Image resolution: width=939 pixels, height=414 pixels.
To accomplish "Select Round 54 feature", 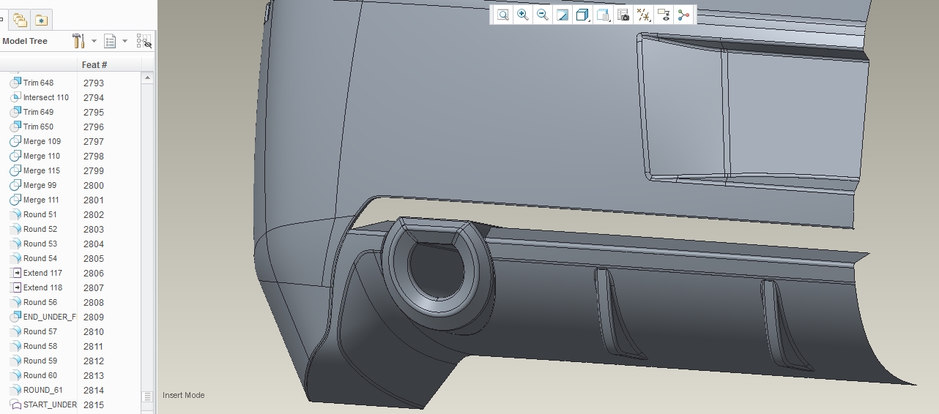I will pos(40,258).
